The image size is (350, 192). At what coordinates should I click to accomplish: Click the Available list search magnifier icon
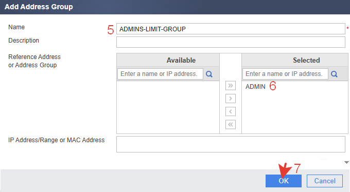coord(209,74)
